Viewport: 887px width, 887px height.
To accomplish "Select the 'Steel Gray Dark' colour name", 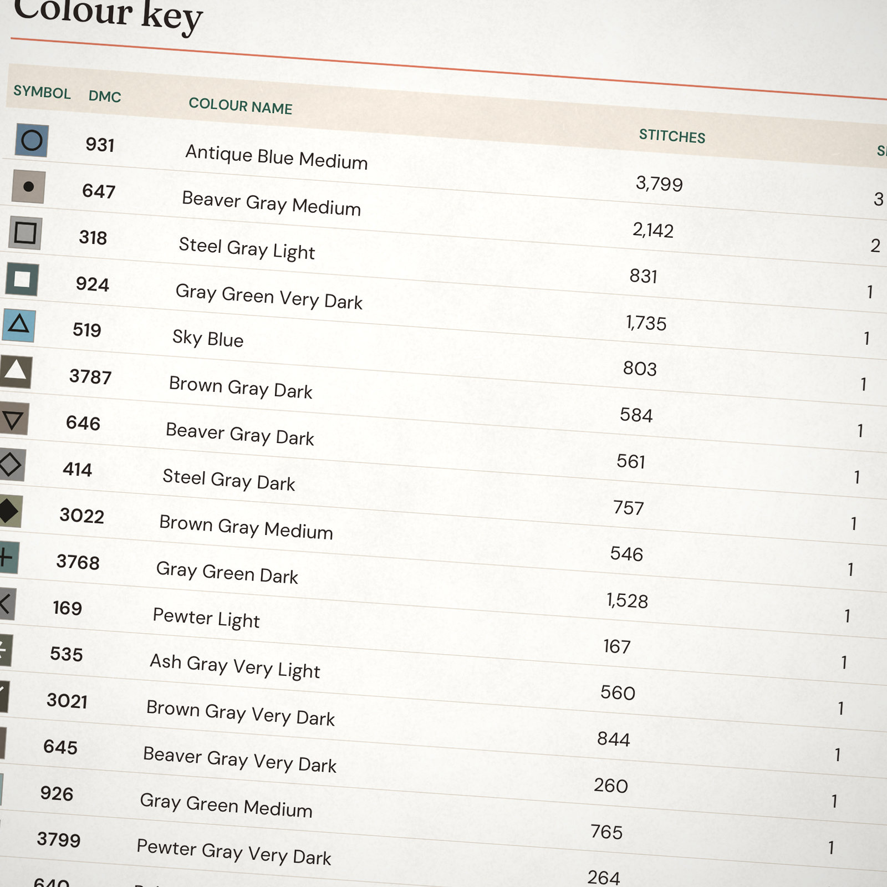I will (228, 480).
